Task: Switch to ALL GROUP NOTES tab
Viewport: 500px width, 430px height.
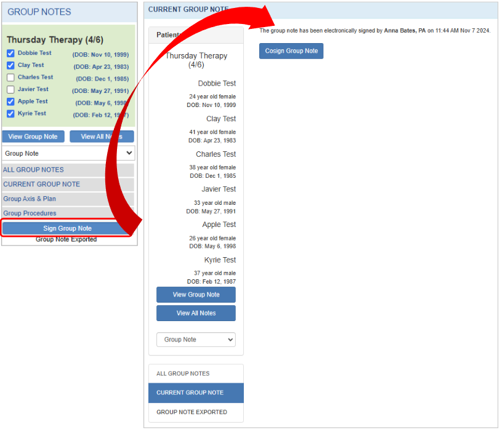Action: click(x=183, y=373)
